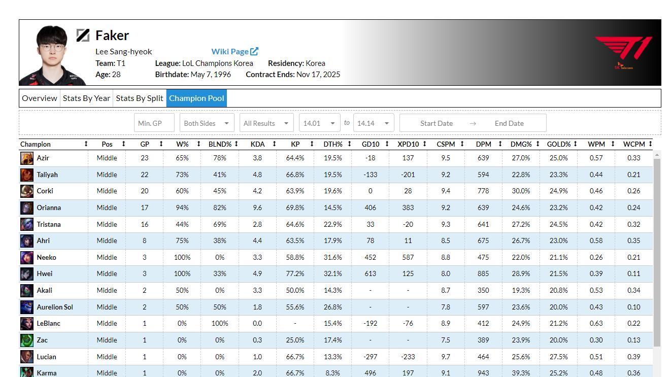Sort by the BLND% column header
The image size is (671, 377).
point(220,144)
